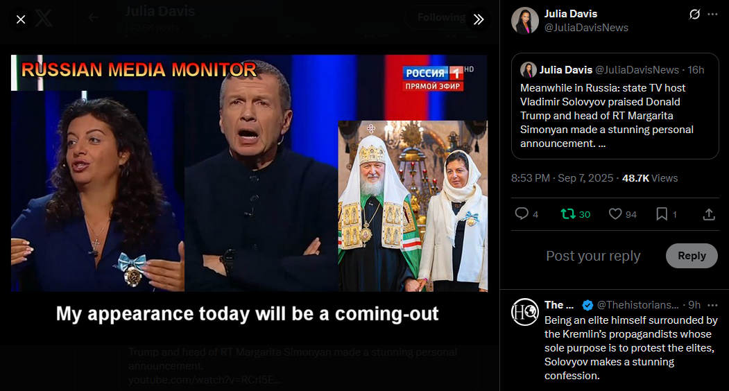
Task: Open the post timestamp Sep 7, 2025
Action: tap(562, 178)
